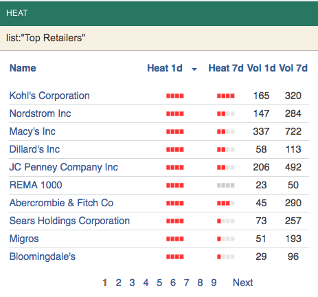Sort table by Vol 1d column
Viewport: 318px width, 297px height.
pos(261,68)
